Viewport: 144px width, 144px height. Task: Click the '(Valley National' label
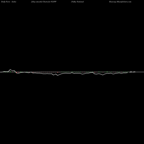pyautogui.click(x=77, y=2)
